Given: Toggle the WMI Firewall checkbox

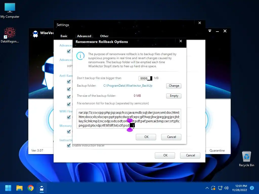Looking at the screenshot, I should [x=69, y=117].
